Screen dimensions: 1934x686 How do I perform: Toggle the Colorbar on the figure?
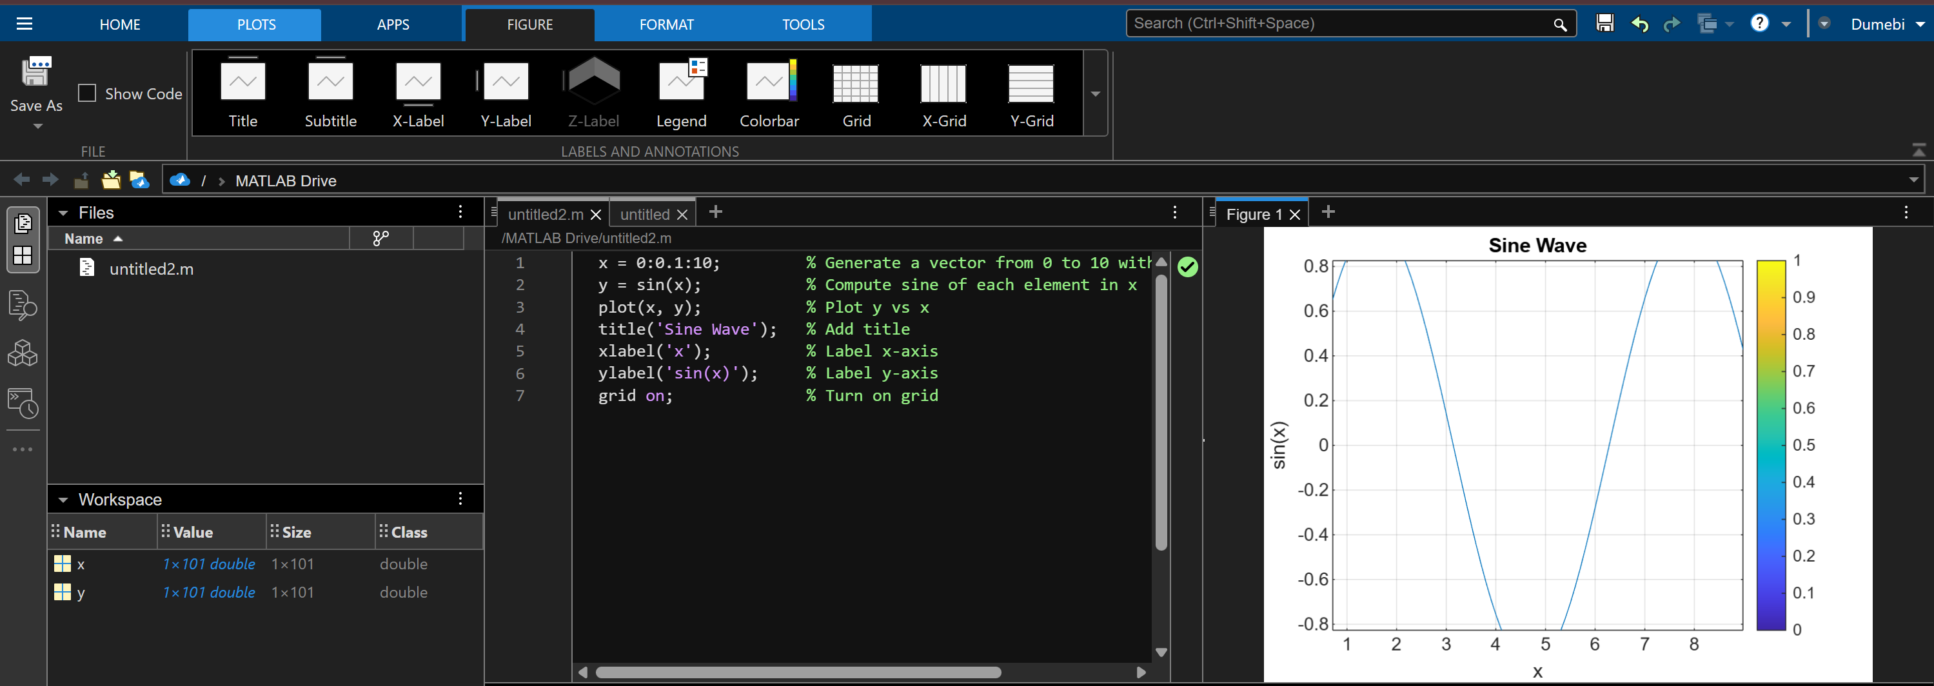[x=769, y=92]
